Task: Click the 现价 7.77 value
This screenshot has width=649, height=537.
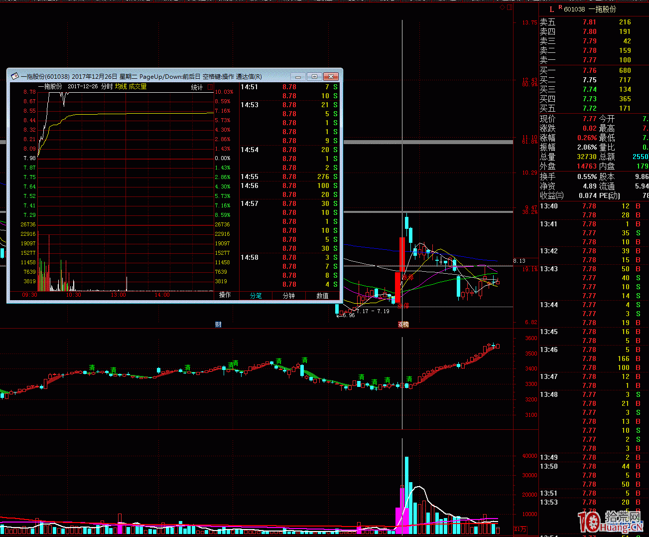Action: point(589,119)
